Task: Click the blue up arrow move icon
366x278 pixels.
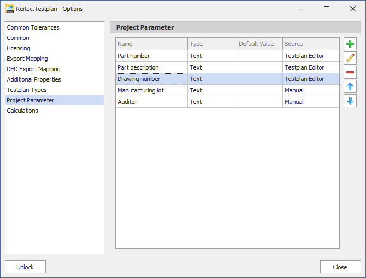Action: tap(350, 86)
